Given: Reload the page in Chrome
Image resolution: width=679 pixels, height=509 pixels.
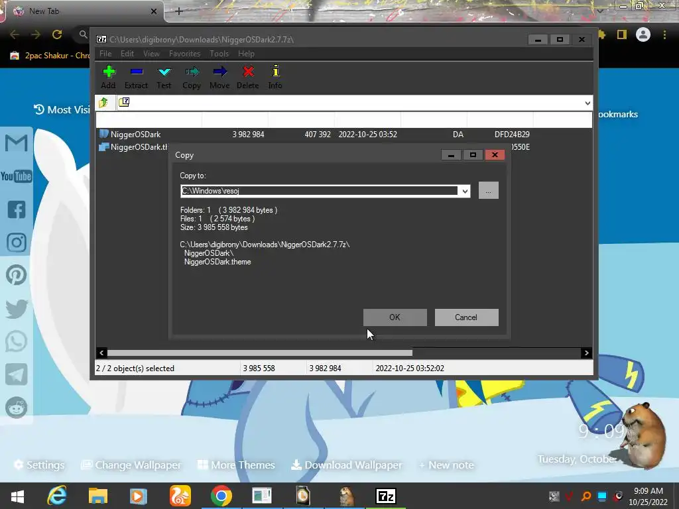Looking at the screenshot, I should pos(57,34).
